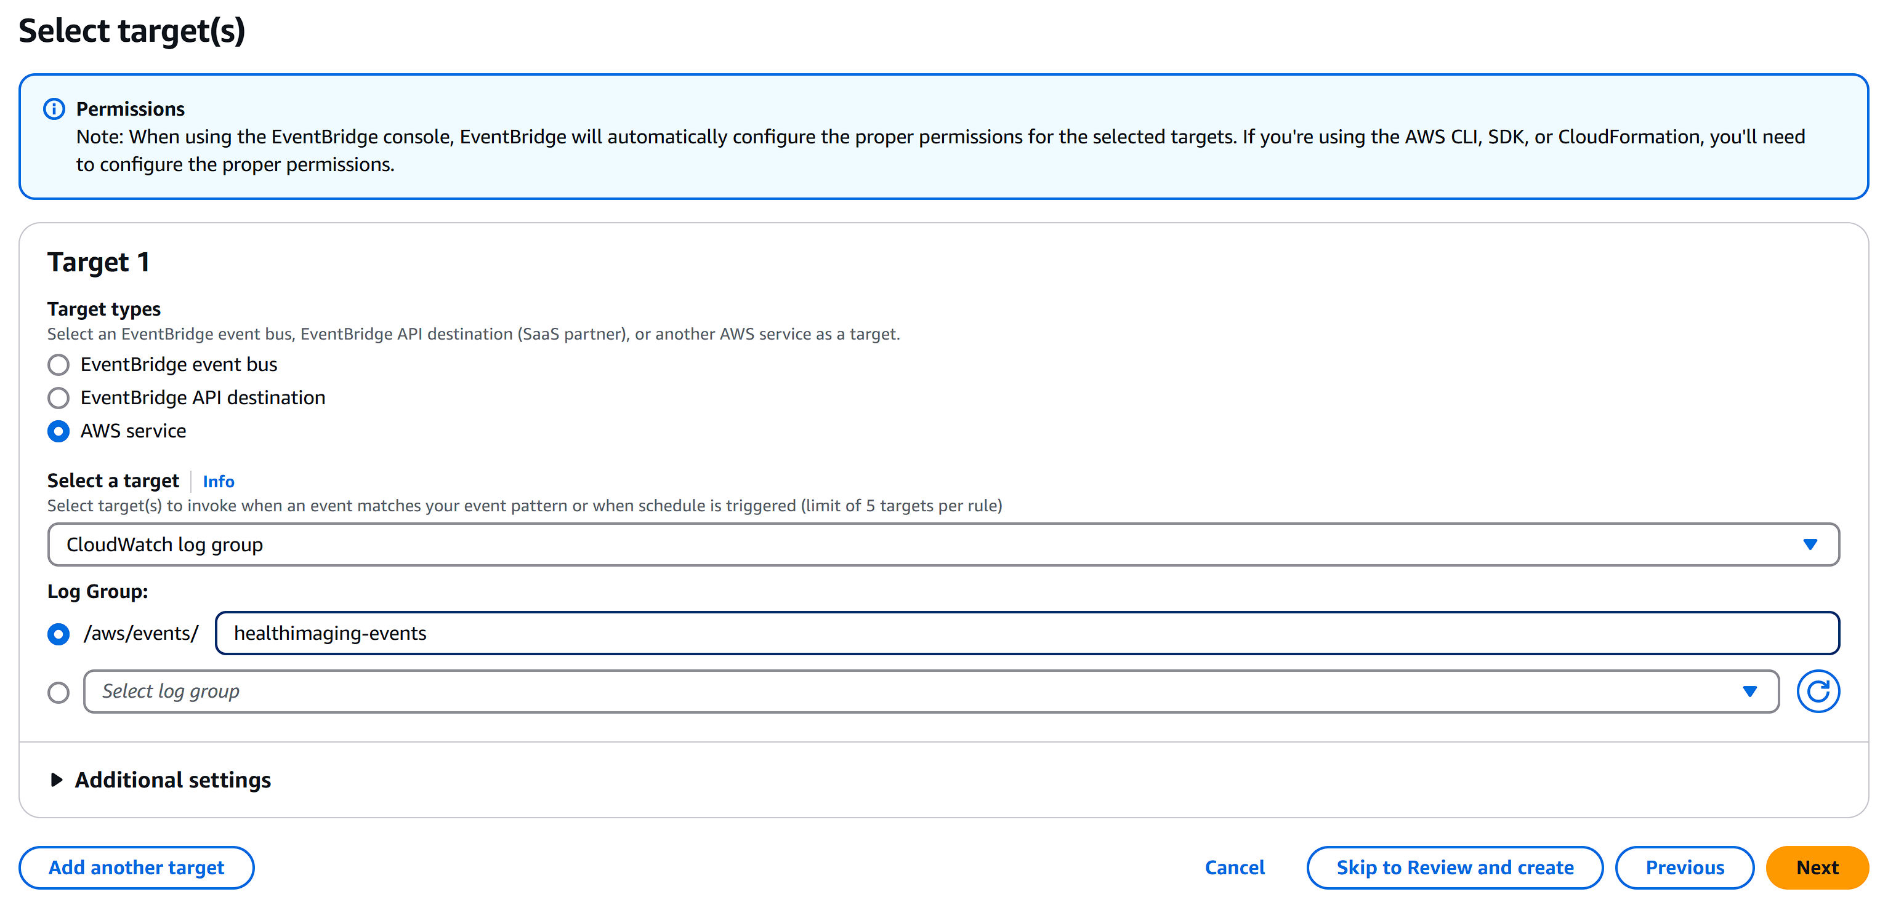Click the CloudWatch log group dropdown arrow
This screenshot has height=921, width=1888.
tap(1810, 544)
